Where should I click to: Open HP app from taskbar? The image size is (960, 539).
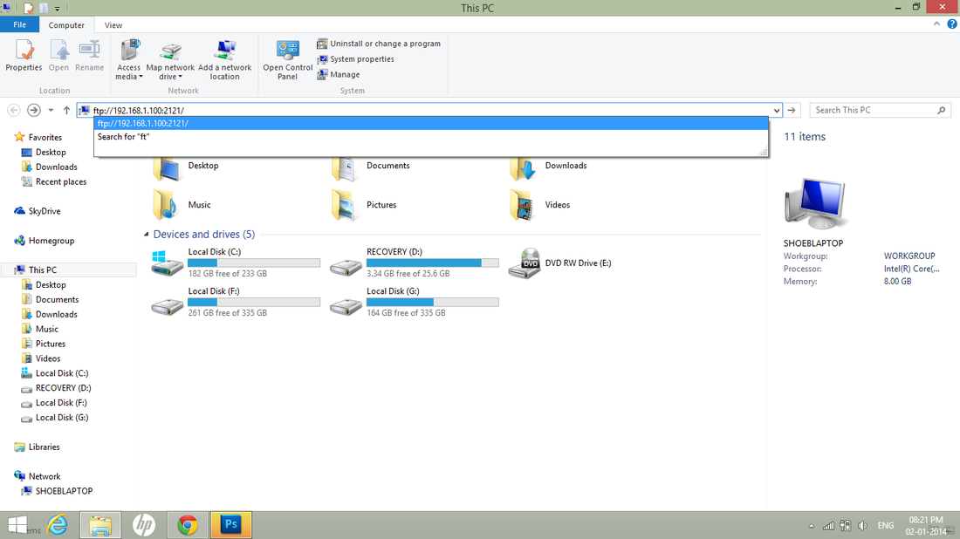point(144,525)
